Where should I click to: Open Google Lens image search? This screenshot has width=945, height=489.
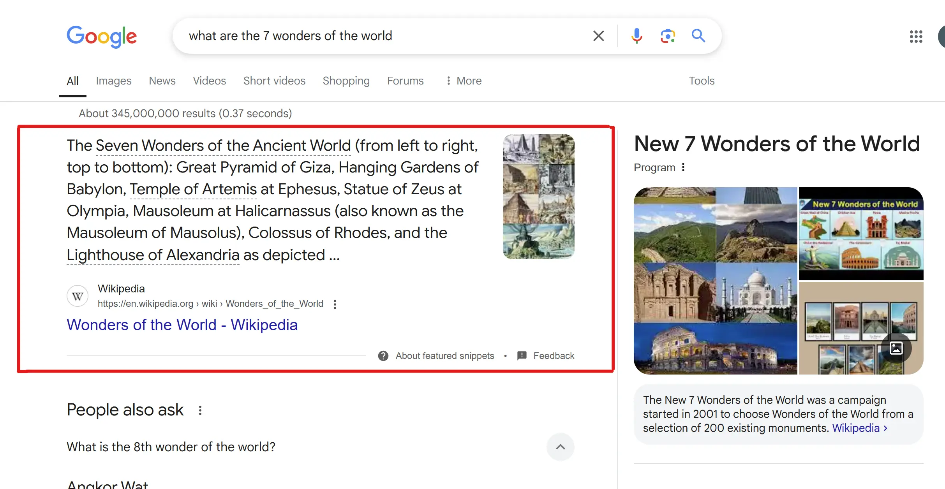668,36
